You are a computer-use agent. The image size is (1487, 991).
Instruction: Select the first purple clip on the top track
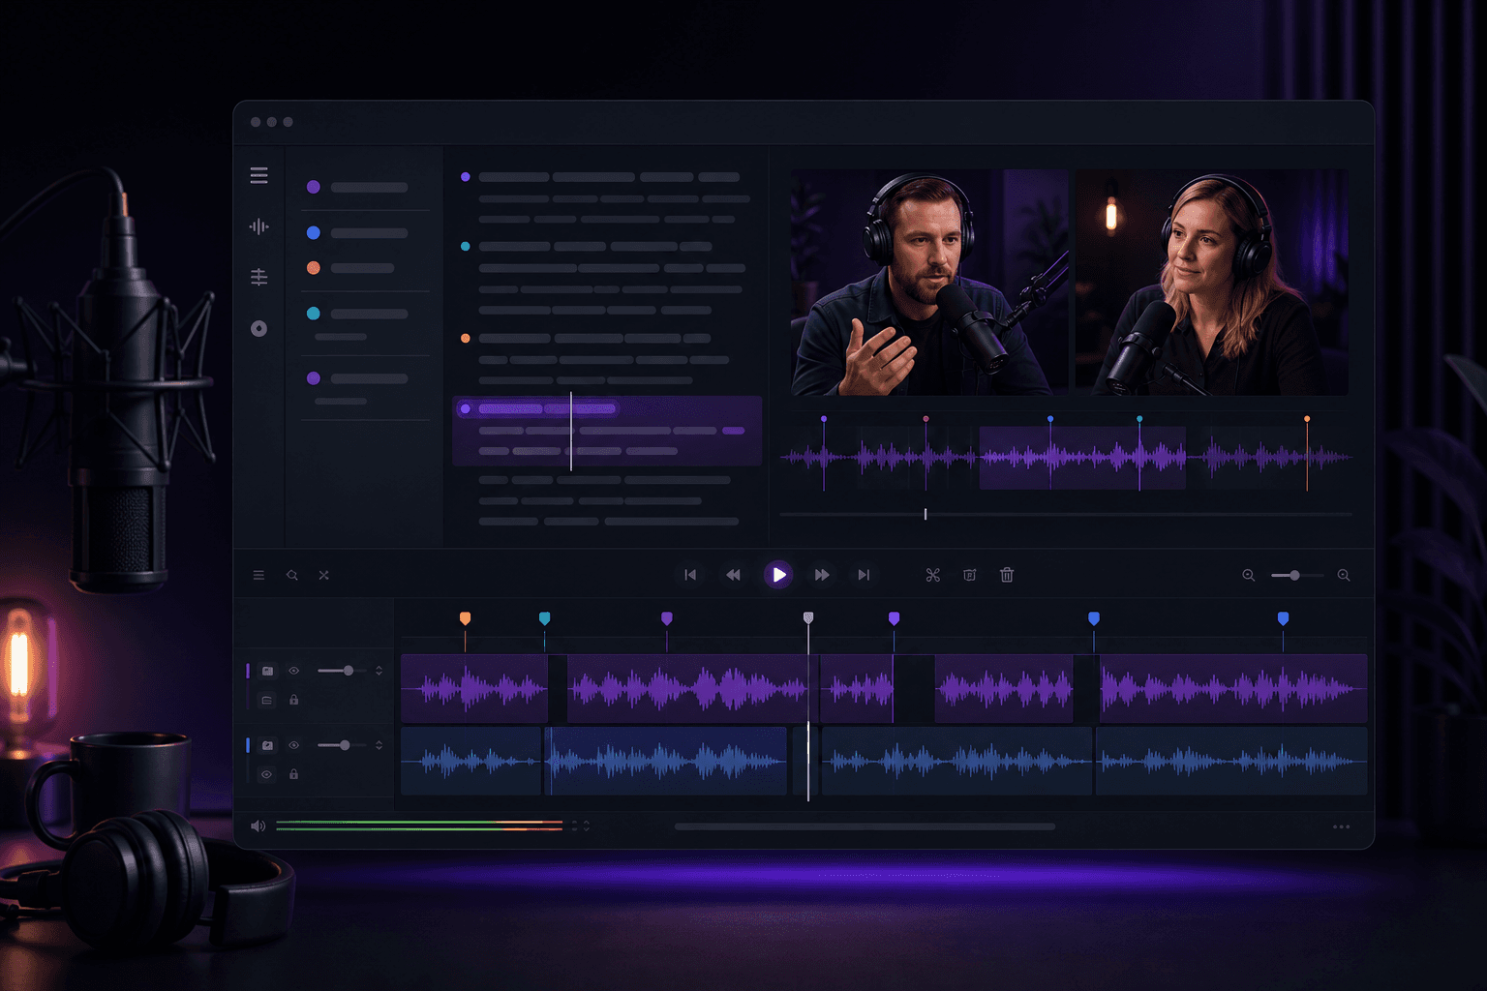pyautogui.click(x=474, y=689)
